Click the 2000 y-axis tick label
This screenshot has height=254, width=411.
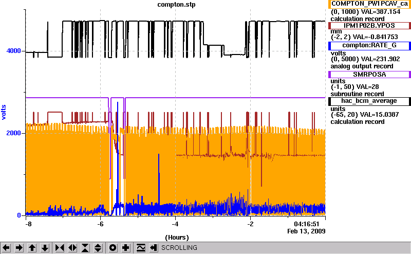coord(14,133)
